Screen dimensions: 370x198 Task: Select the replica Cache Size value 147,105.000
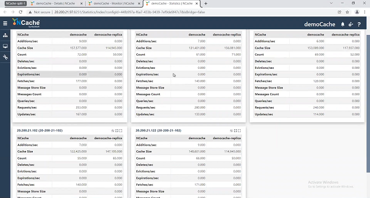[x=114, y=151]
